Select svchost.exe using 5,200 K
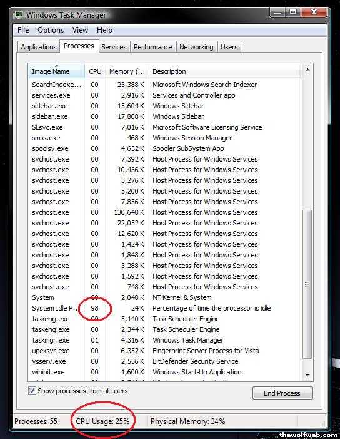This screenshot has width=340, height=439. (165, 191)
